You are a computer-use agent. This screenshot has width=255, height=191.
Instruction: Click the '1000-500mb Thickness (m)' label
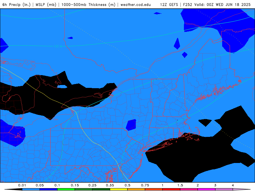88,4
